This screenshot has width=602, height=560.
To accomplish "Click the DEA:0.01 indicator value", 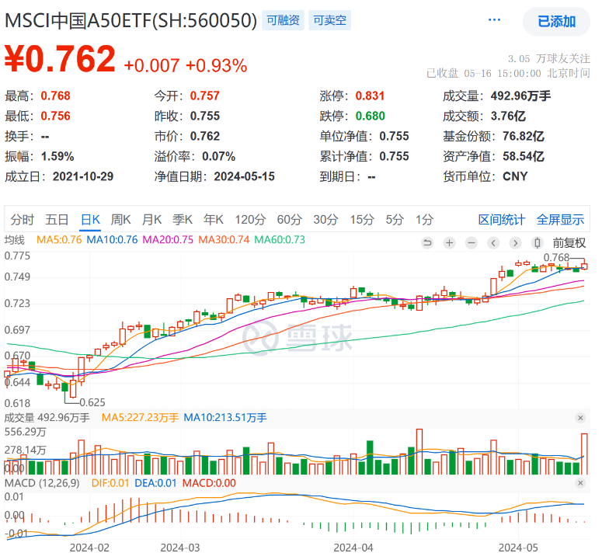I will [155, 483].
